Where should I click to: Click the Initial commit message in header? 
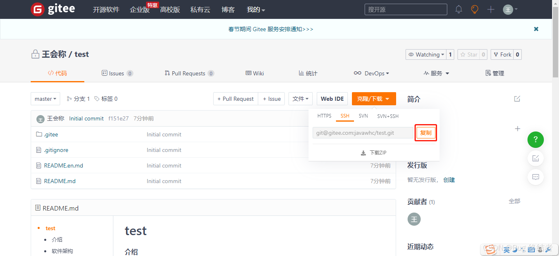[86, 118]
